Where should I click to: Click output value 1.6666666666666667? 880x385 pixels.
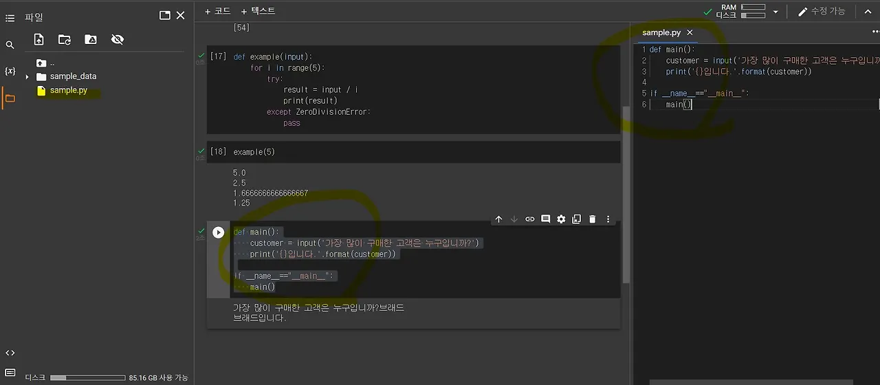pyautogui.click(x=270, y=193)
